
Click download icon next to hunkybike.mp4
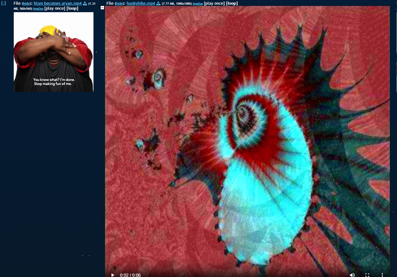(x=158, y=3)
